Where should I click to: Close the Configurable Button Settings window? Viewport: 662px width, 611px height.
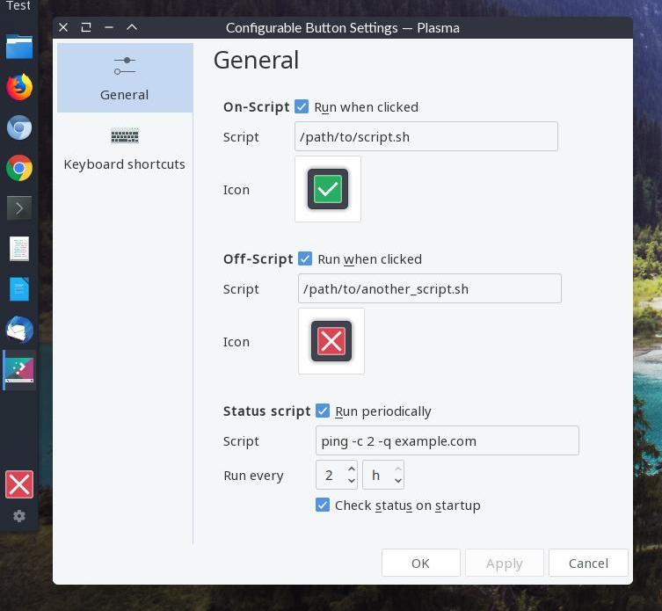63,27
